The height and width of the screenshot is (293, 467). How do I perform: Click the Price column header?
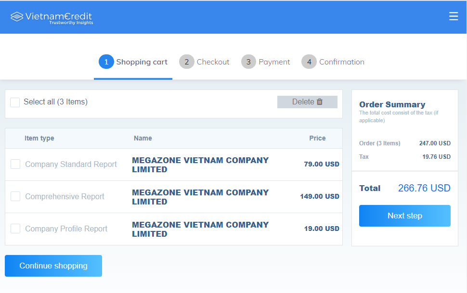pos(317,138)
